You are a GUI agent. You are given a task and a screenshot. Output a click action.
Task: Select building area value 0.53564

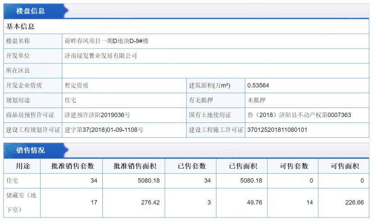coord(258,86)
